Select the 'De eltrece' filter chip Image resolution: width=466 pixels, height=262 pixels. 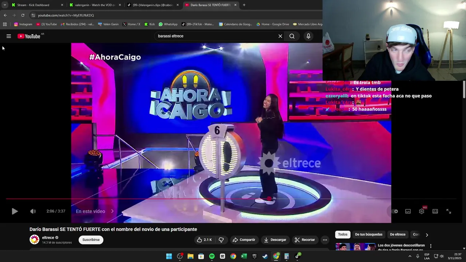pos(398,235)
